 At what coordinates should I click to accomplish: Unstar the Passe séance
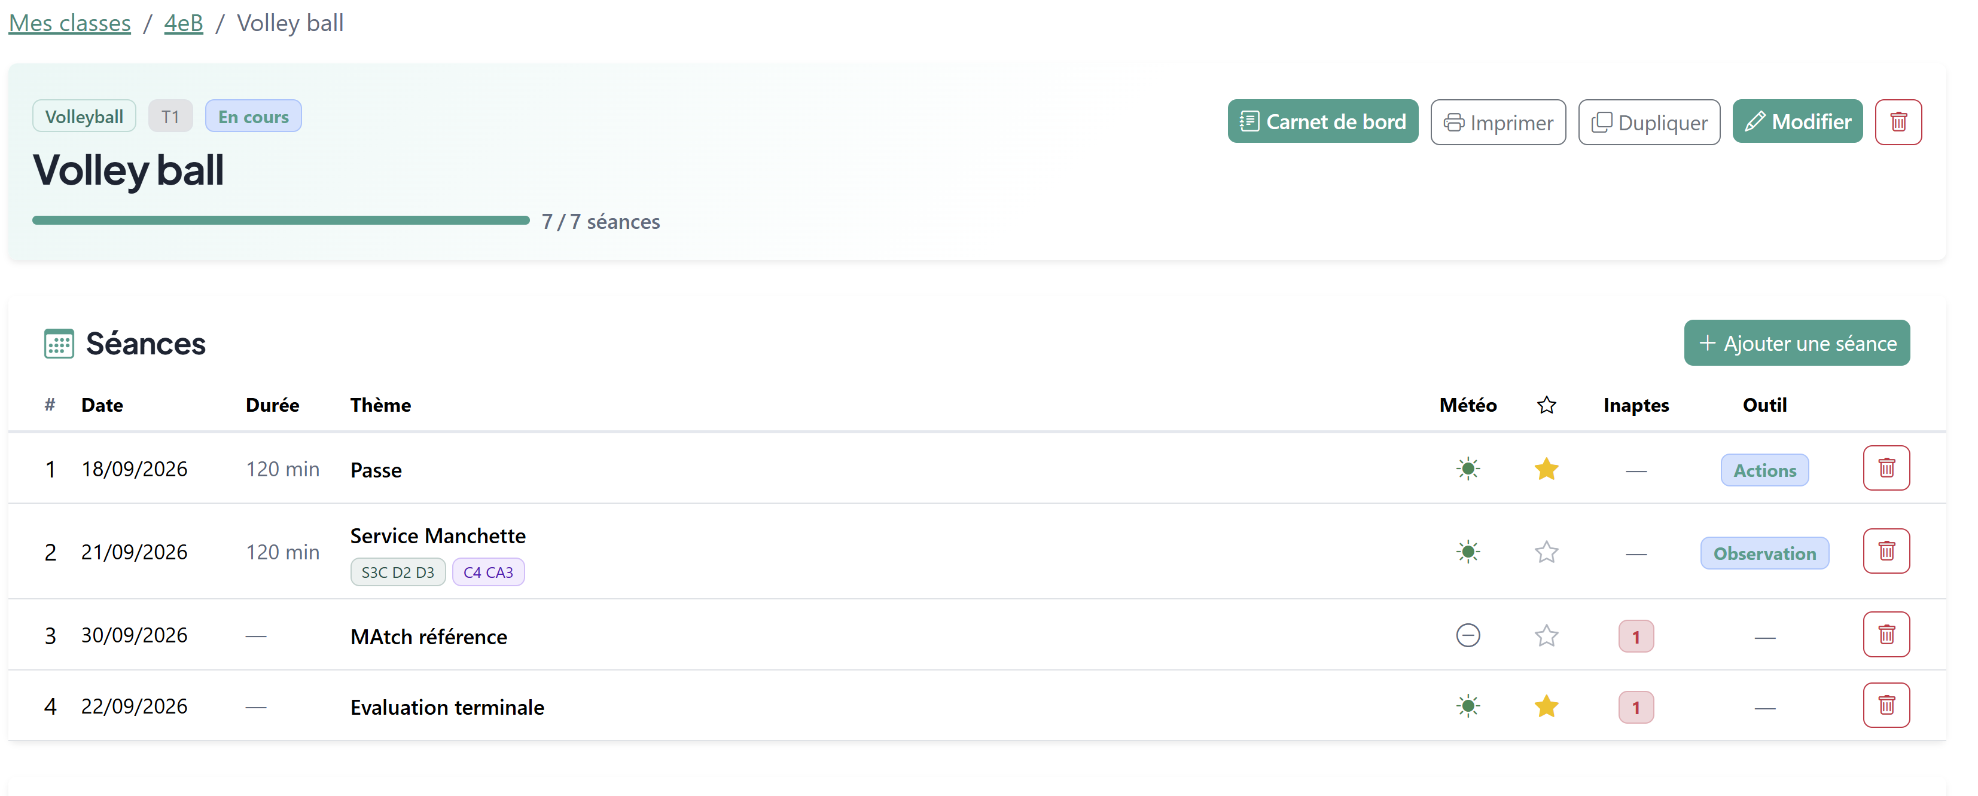[1546, 469]
